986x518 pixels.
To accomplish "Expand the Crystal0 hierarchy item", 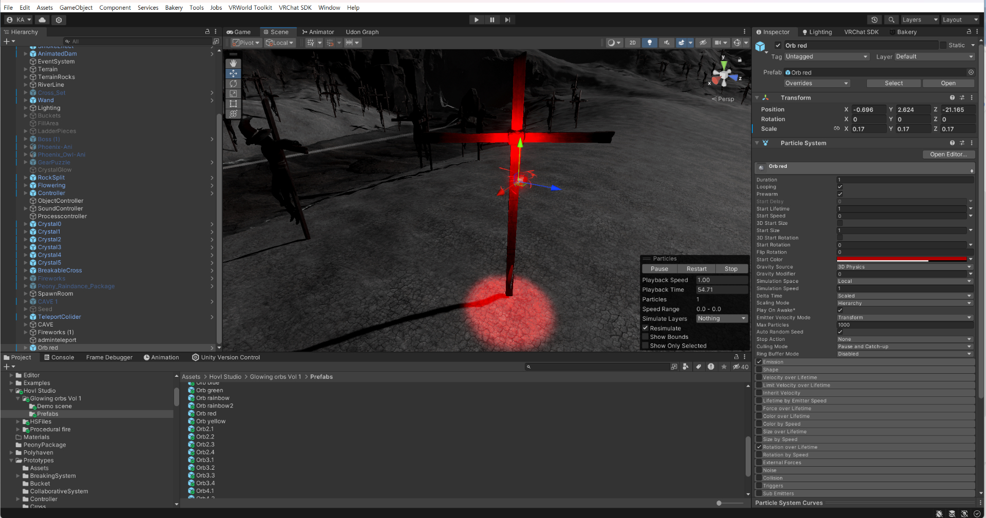I will pos(26,224).
